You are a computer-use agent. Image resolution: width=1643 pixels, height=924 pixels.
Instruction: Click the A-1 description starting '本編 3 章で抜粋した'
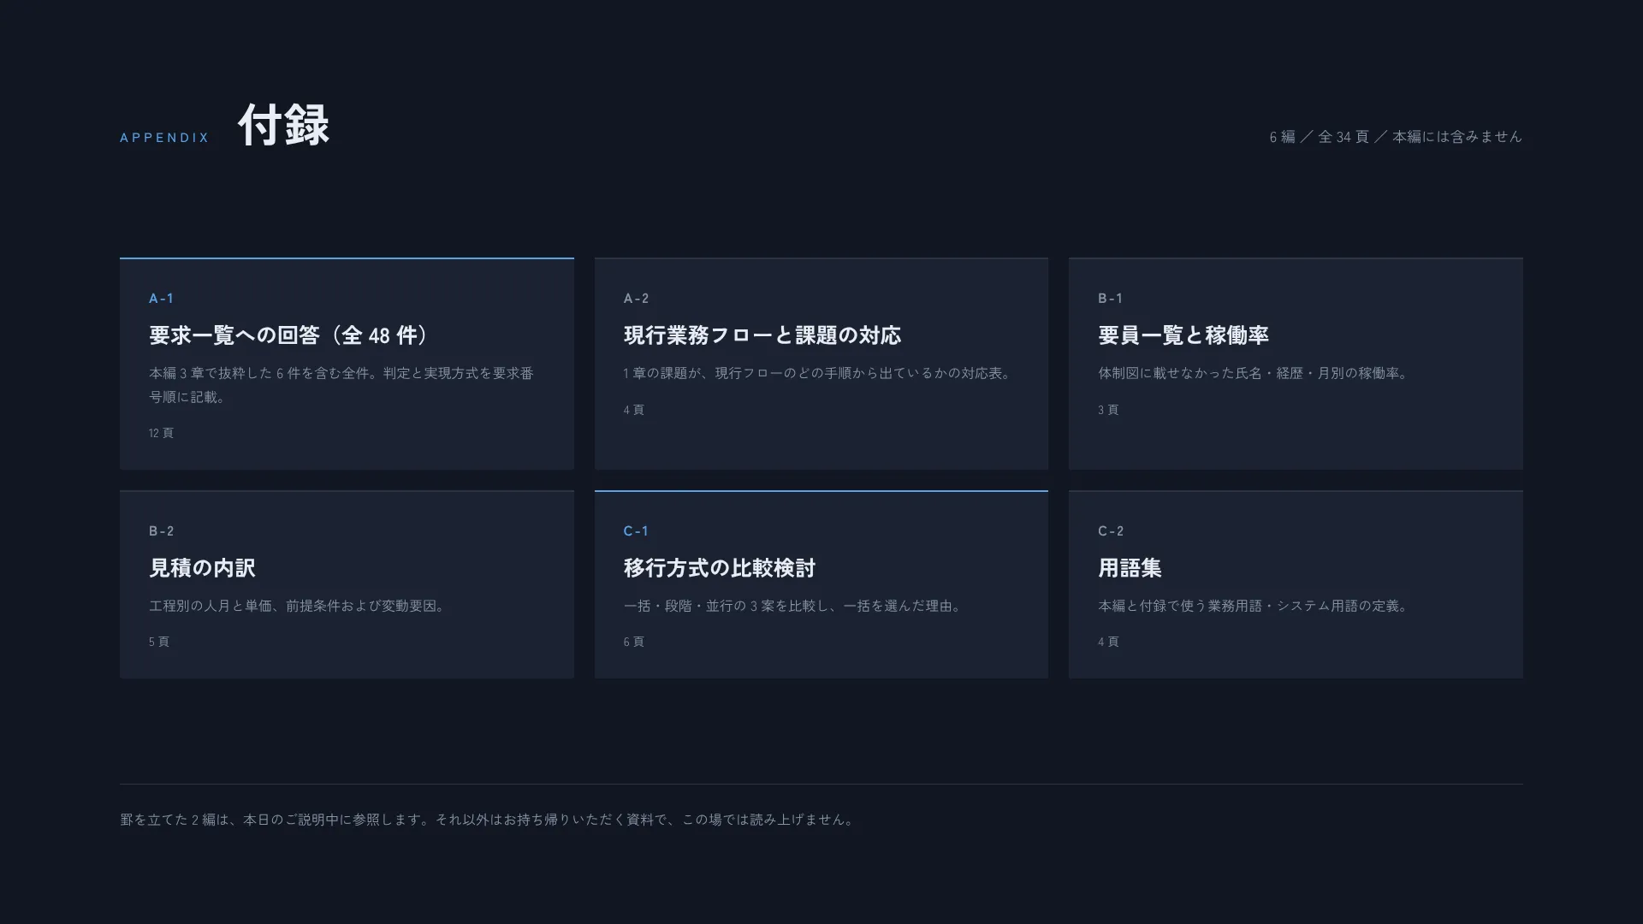pyautogui.click(x=341, y=385)
